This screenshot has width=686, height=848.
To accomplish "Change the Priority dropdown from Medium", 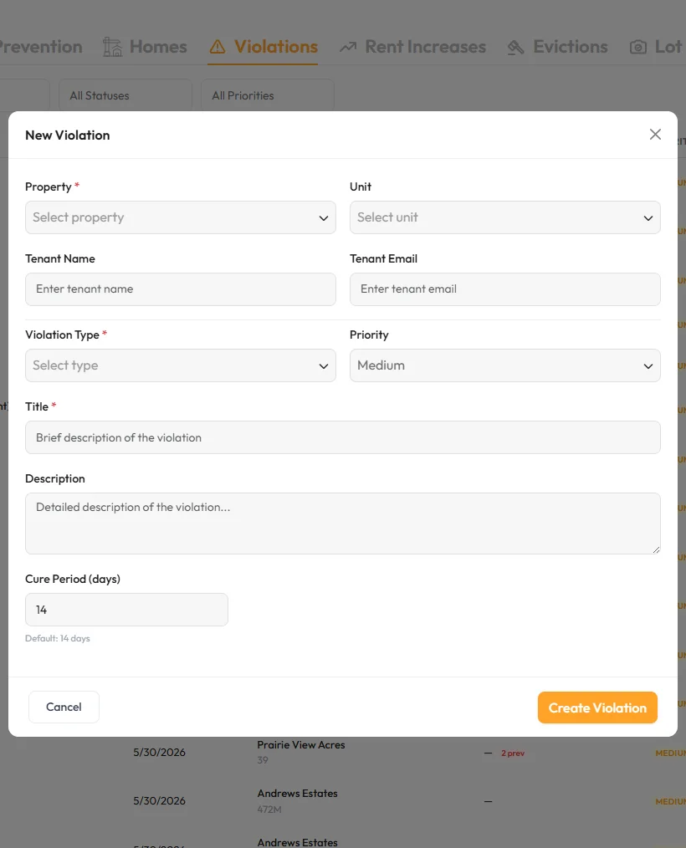I will pos(504,365).
